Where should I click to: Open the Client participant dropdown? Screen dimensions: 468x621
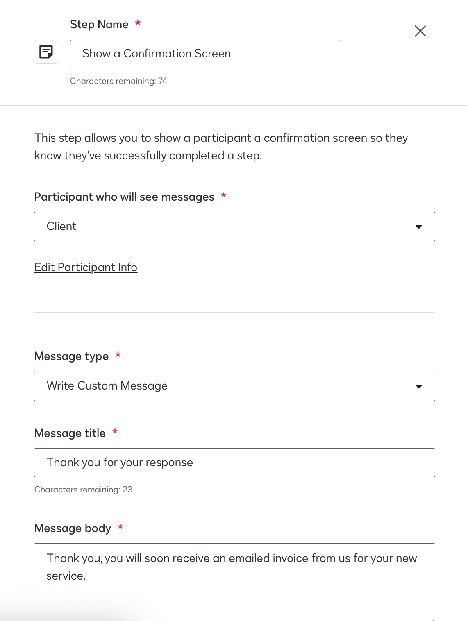[x=234, y=227]
